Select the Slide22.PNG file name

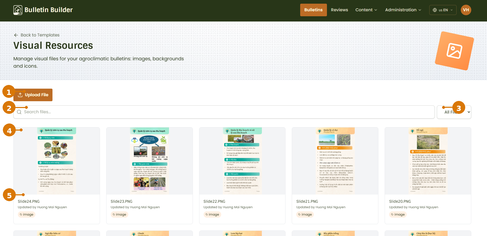pyautogui.click(x=214, y=201)
